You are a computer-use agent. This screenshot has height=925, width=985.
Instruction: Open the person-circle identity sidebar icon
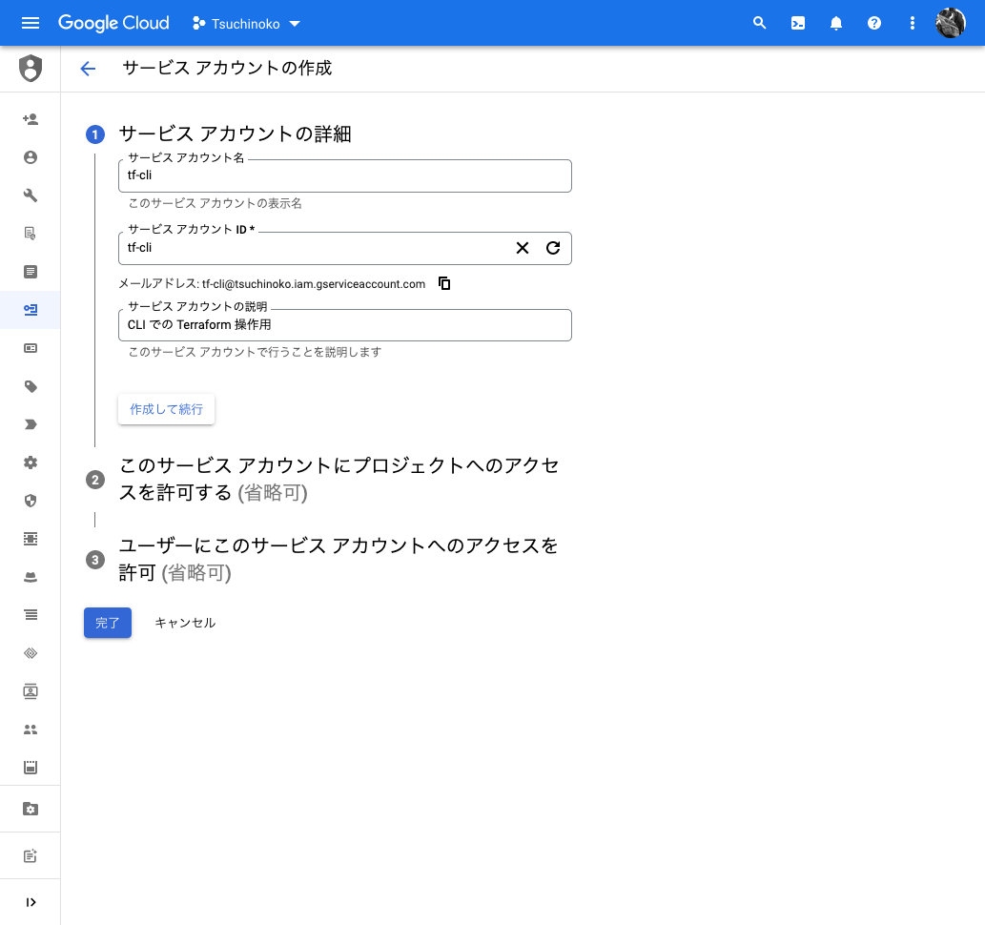(x=31, y=157)
